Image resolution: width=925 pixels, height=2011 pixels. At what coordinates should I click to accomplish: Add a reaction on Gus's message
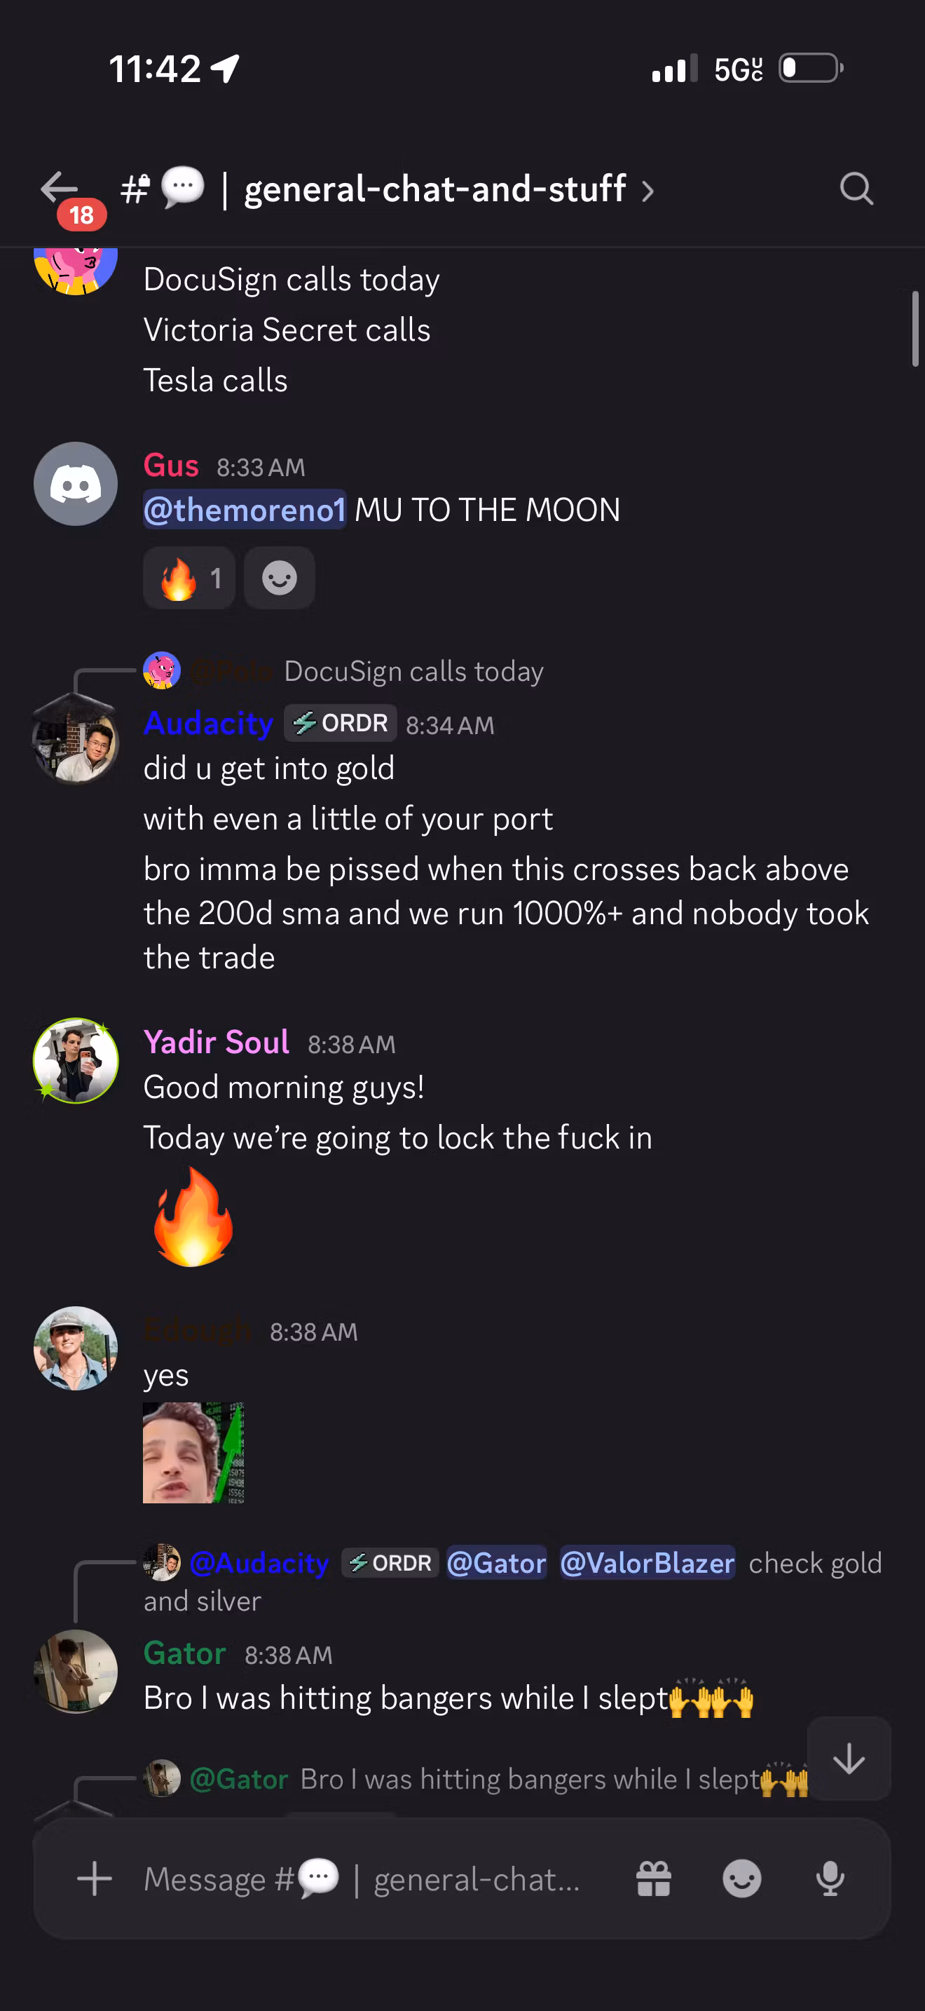tap(279, 578)
